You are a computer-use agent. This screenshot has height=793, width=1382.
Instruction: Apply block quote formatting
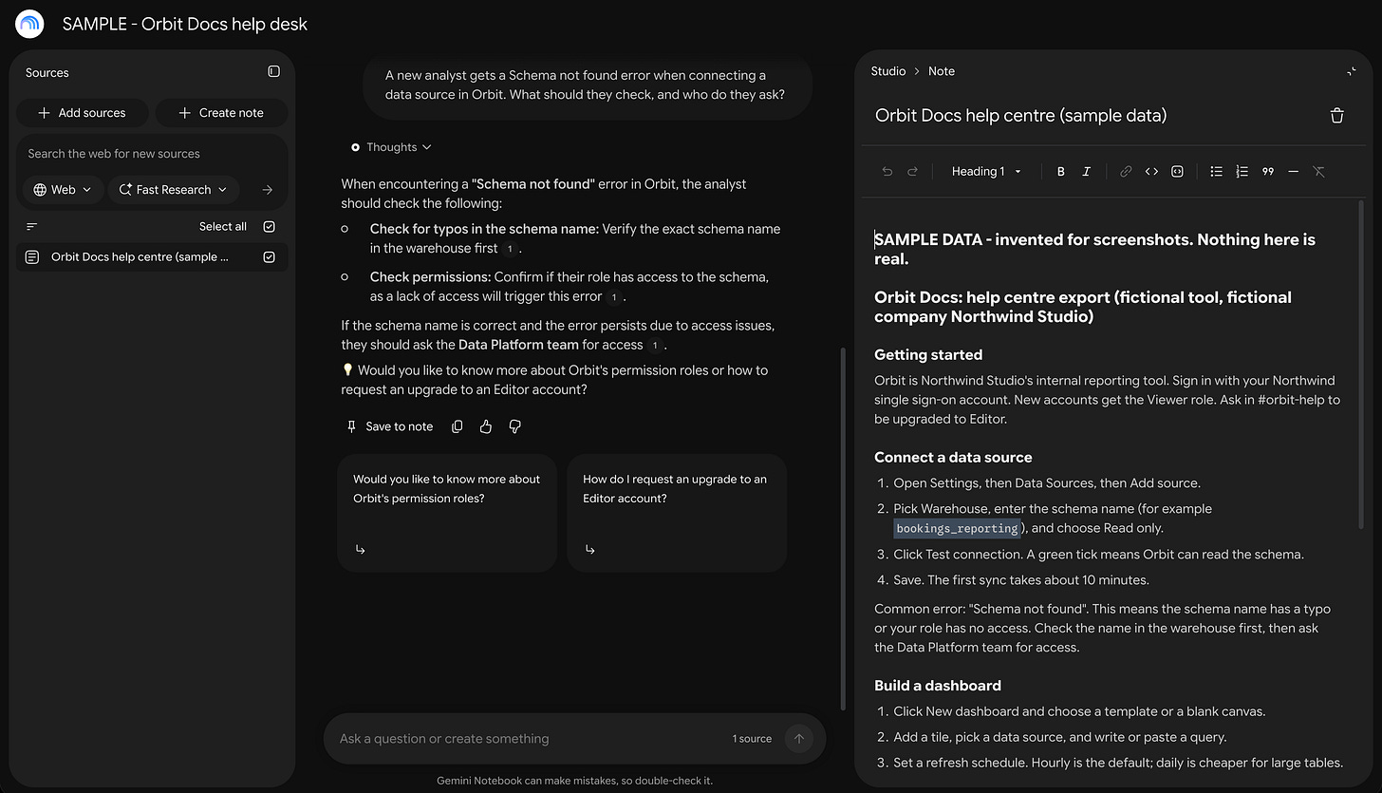point(1268,172)
